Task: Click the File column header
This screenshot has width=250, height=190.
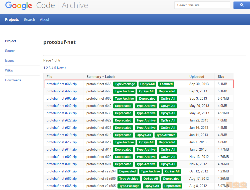Action: 49,77
